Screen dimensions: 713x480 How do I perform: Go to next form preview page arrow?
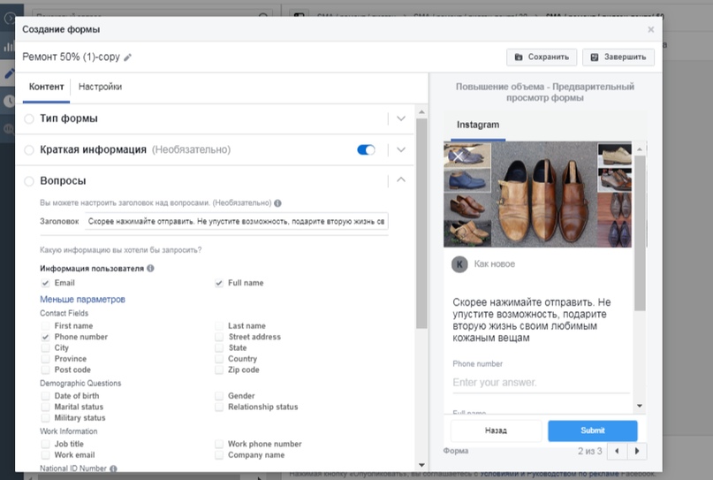coord(638,451)
